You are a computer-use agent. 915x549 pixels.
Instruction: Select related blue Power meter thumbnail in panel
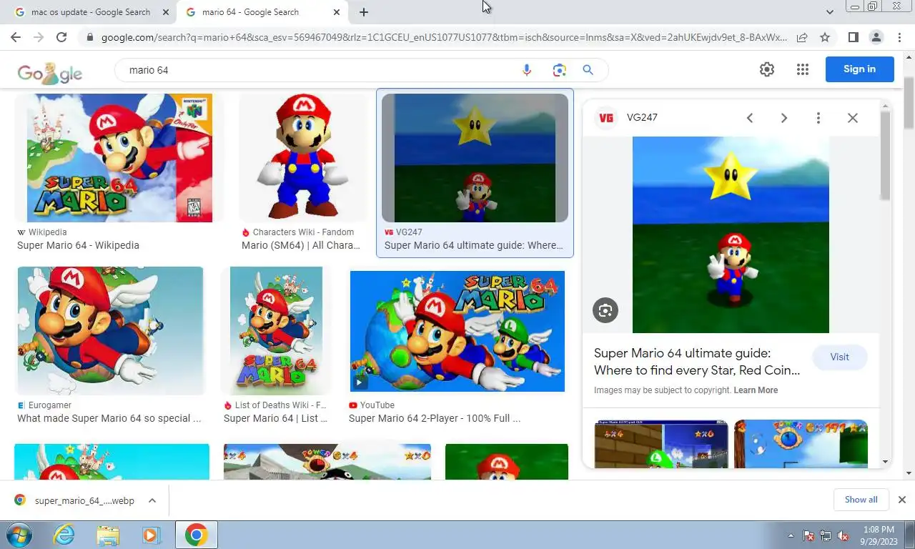(x=801, y=444)
